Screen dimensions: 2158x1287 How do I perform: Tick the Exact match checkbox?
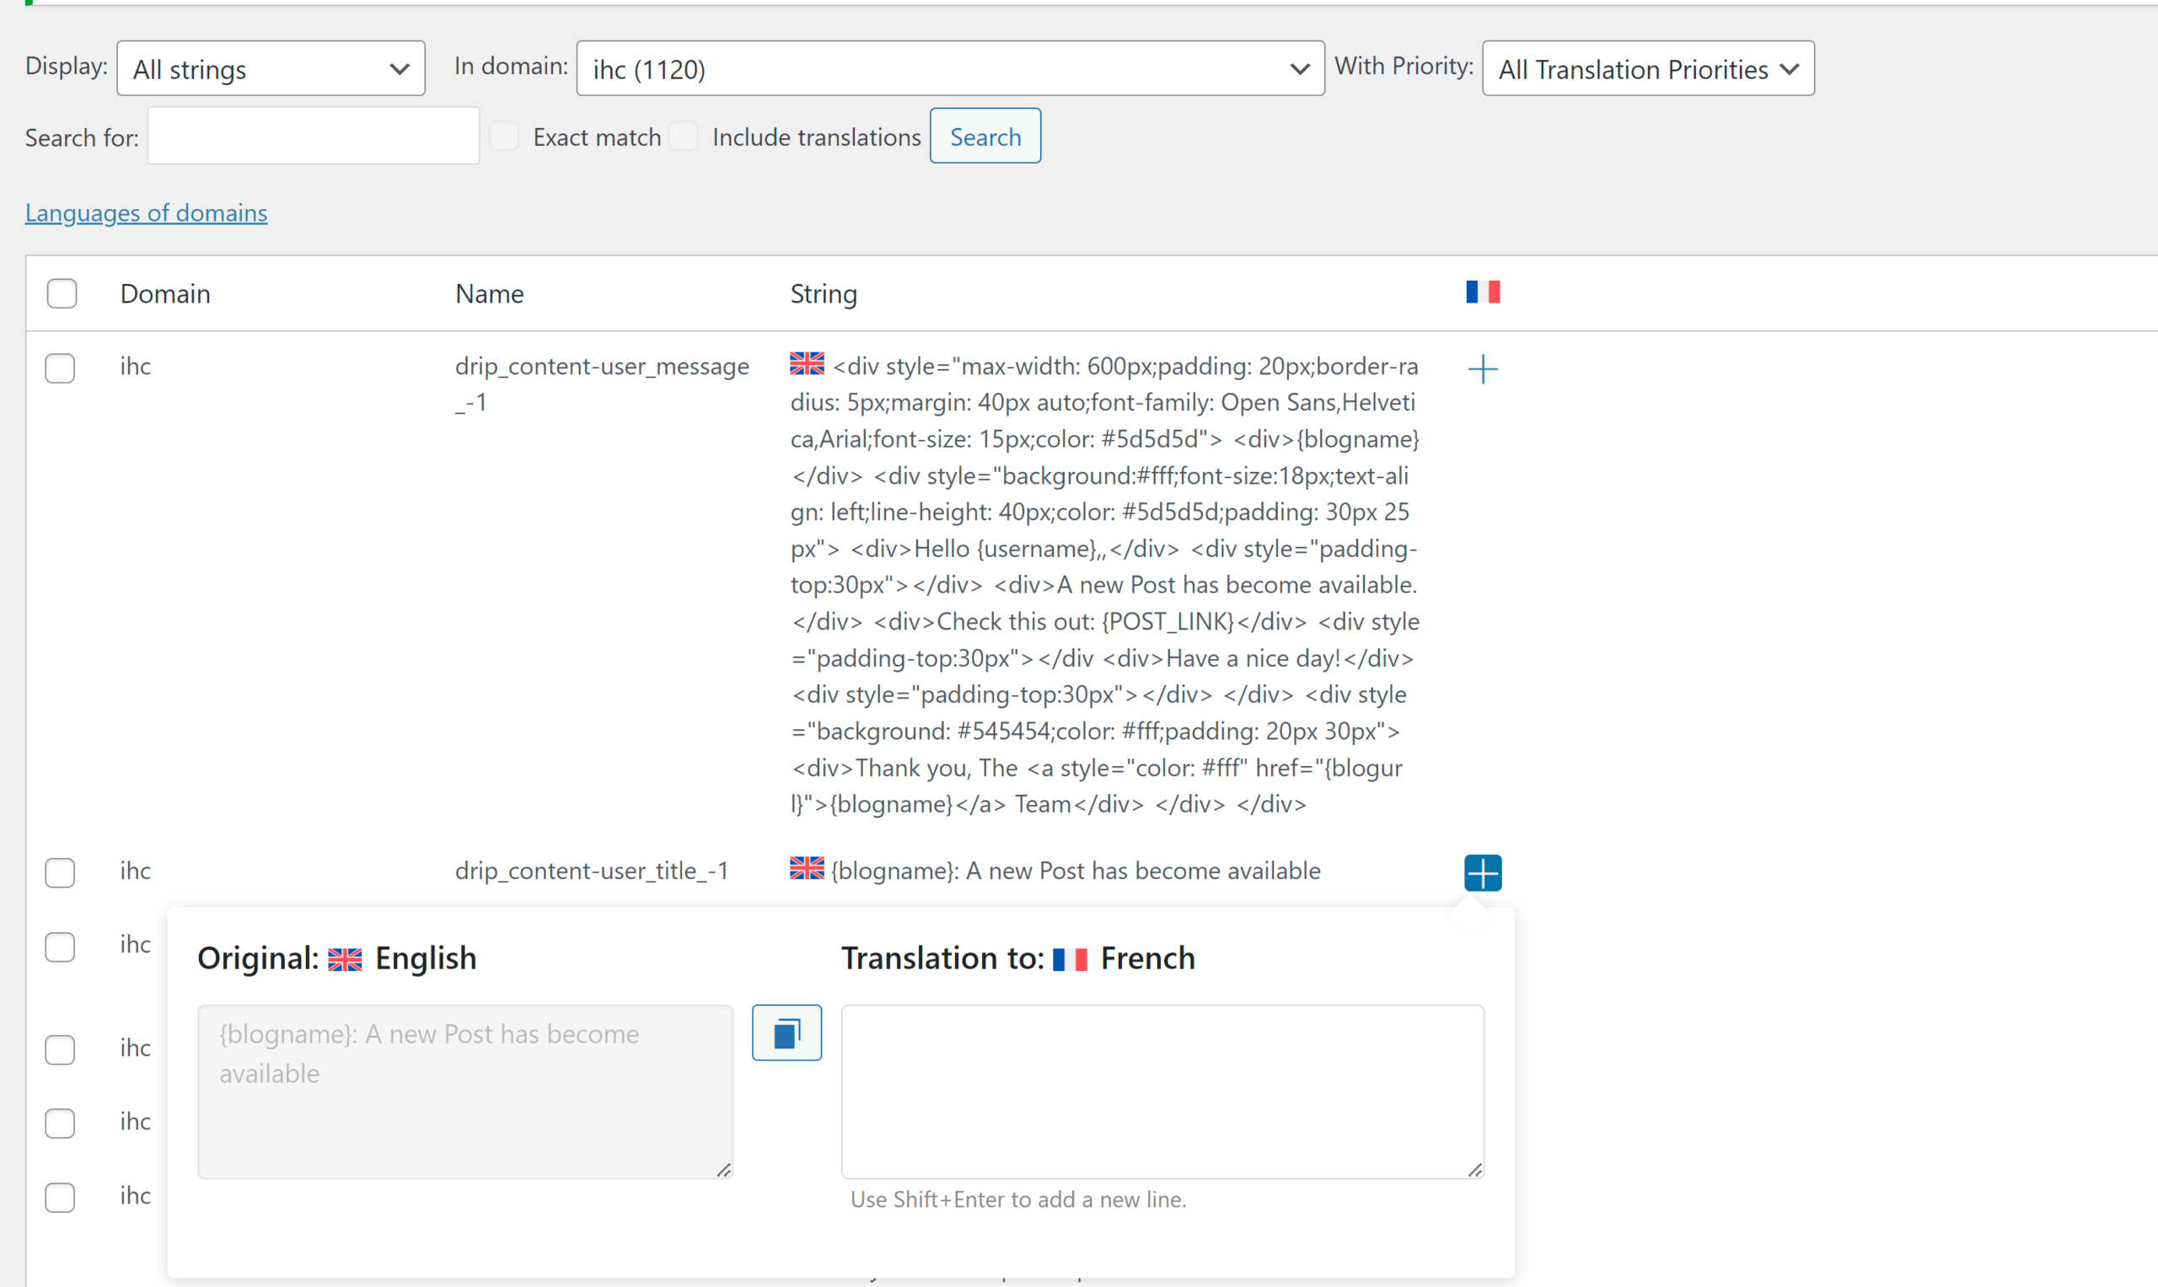click(x=504, y=137)
